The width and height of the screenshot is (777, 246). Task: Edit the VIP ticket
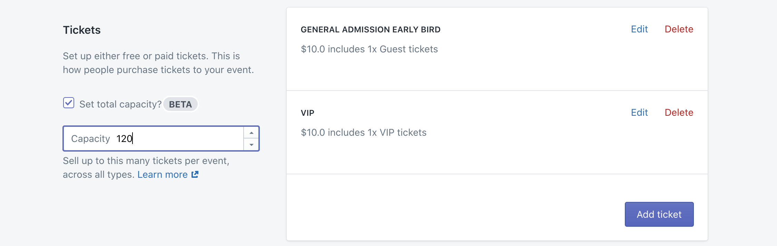point(639,113)
